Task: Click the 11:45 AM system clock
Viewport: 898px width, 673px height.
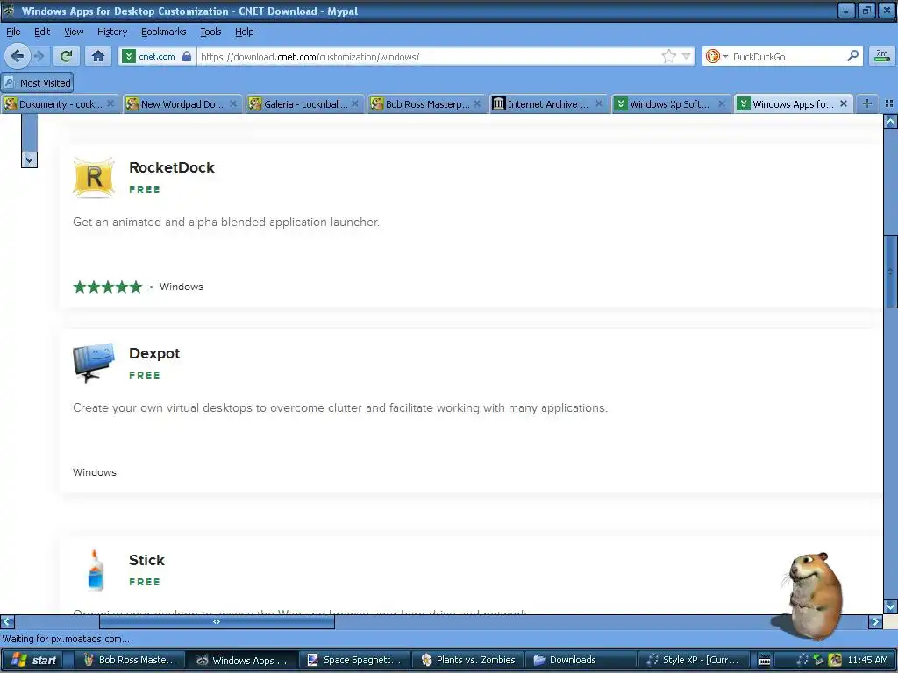Action: [867, 660]
